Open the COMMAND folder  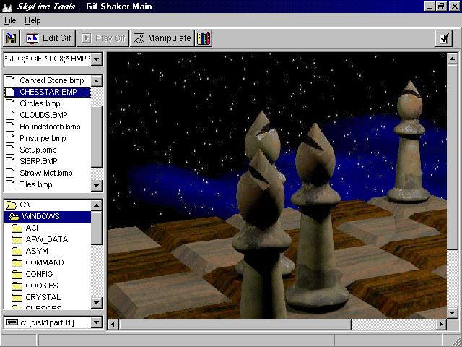(44, 262)
